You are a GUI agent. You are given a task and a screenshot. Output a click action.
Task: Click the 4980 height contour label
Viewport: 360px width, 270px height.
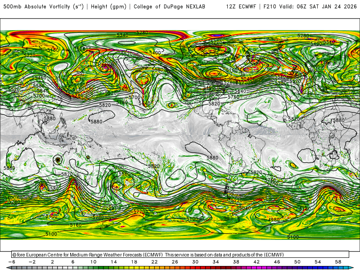pyautogui.click(x=274, y=220)
